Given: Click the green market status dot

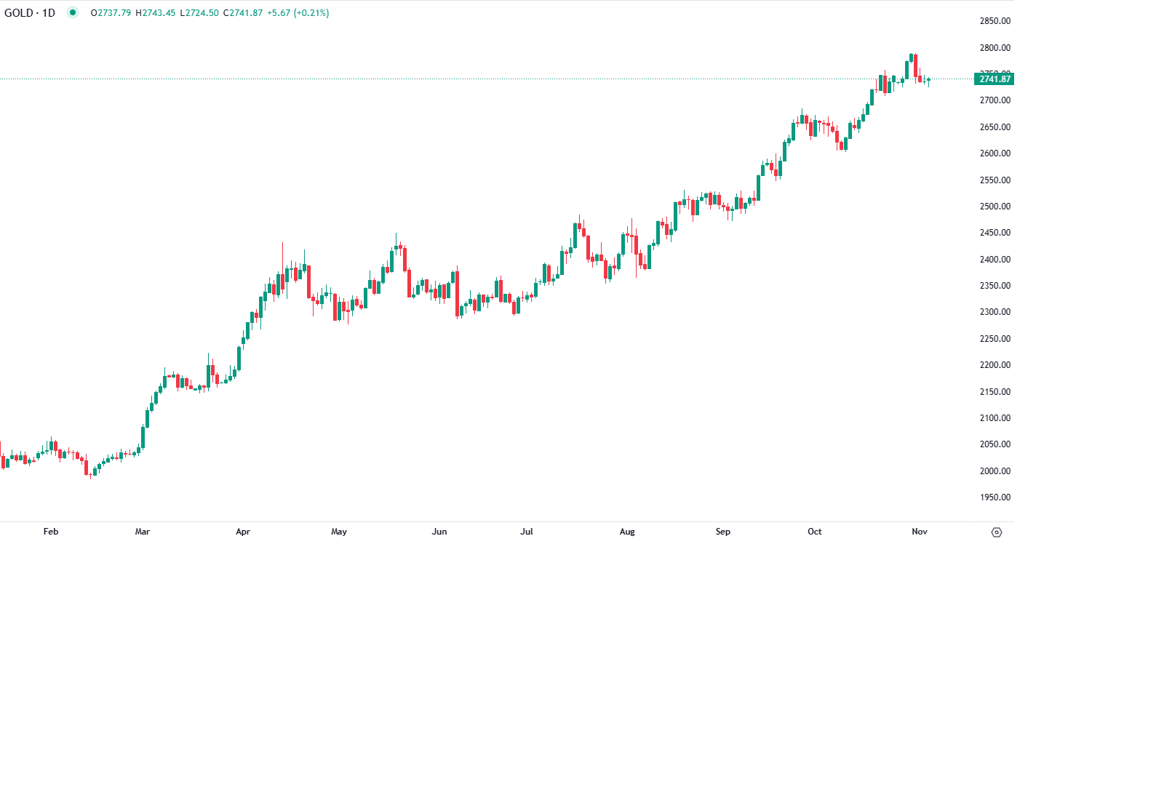Looking at the screenshot, I should point(73,12).
